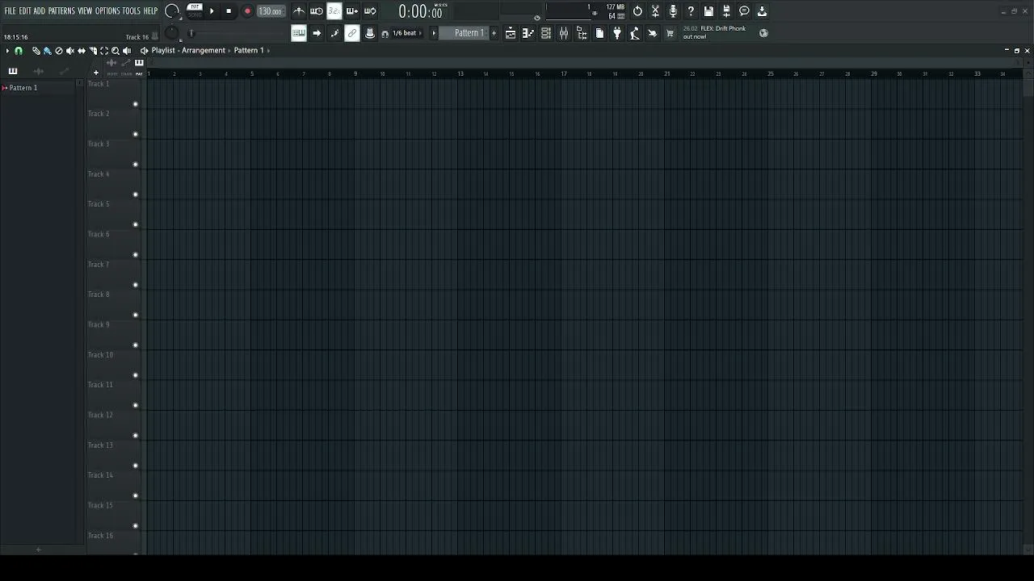This screenshot has height=581, width=1034.
Task: Select the playlist Slip tool
Action: (x=81, y=51)
